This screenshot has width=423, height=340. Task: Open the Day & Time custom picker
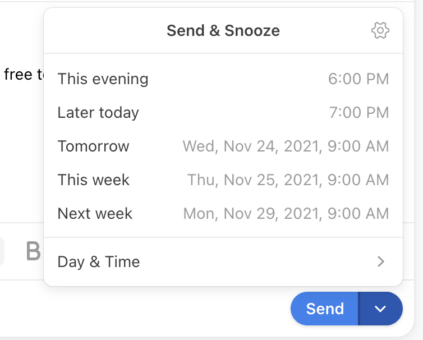click(x=223, y=261)
